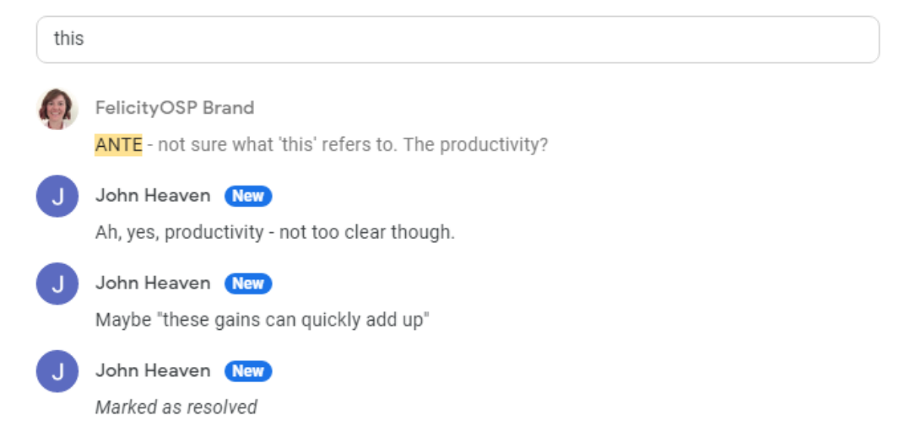Screen dimensions: 910x432
Task: Click the New badge above "Ah, yes, productivity"
Action: [x=247, y=196]
